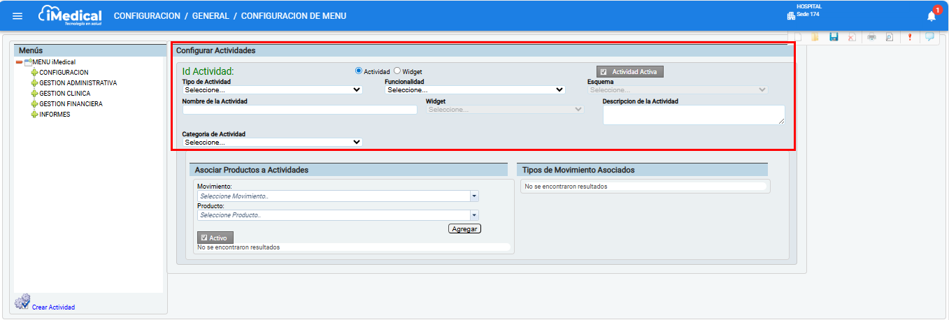Select the Widget radio button
949x320 pixels.
click(397, 71)
